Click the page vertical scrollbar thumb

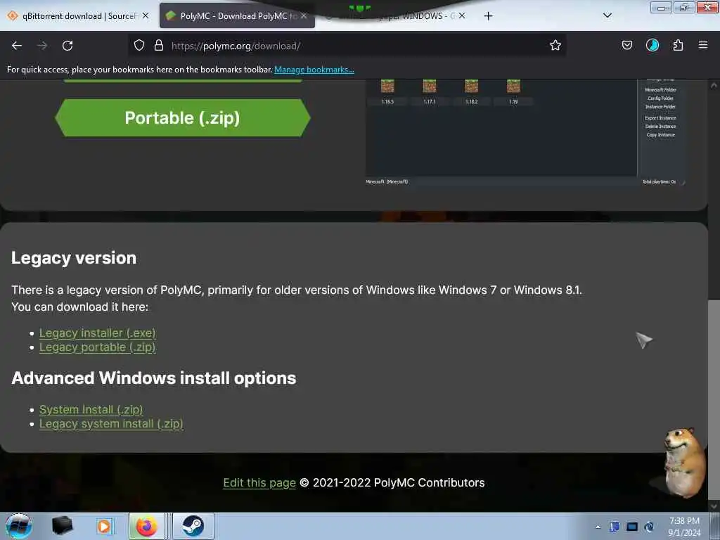pos(714,399)
